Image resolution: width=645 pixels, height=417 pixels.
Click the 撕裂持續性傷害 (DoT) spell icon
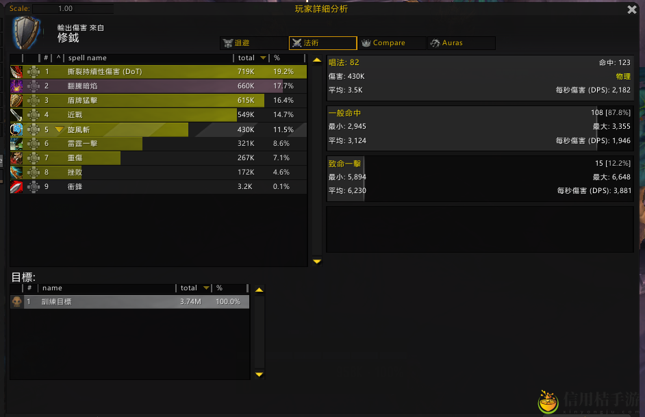pyautogui.click(x=16, y=72)
